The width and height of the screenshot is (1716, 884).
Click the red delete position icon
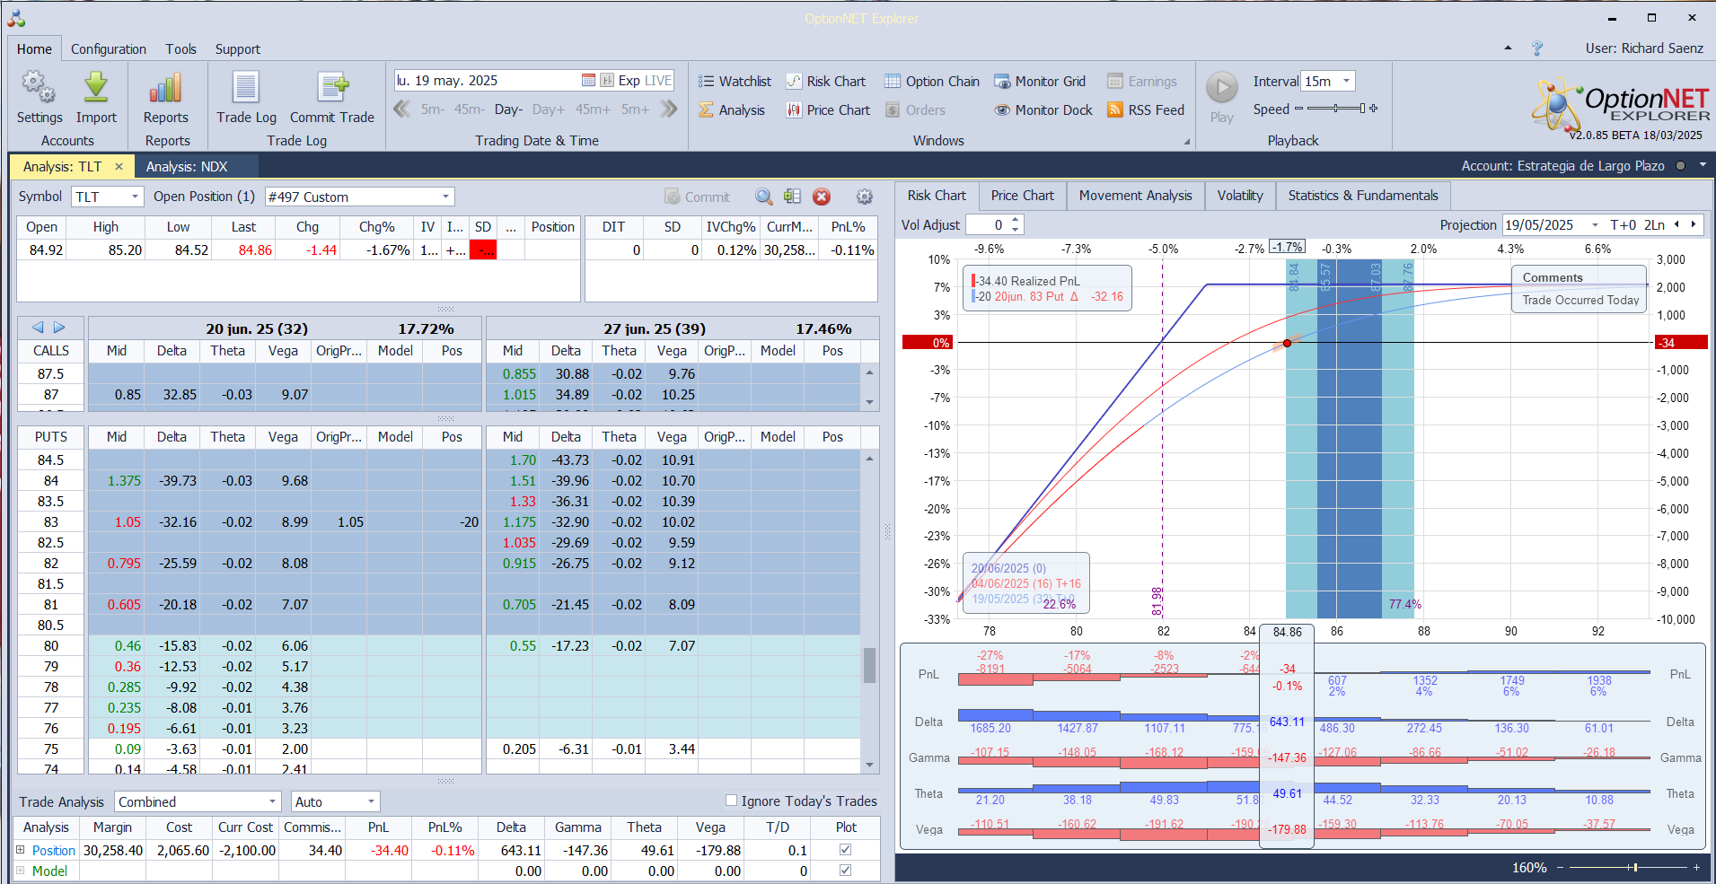pyautogui.click(x=822, y=197)
